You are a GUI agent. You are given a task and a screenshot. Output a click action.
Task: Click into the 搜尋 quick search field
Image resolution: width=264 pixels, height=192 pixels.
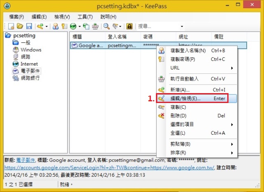pyautogui.click(x=158, y=26)
